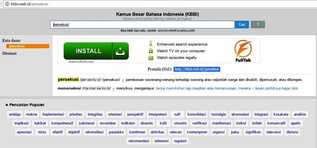Click the Memuat sidebar label
Screen dimensions: 317x148
(x=9, y=53)
